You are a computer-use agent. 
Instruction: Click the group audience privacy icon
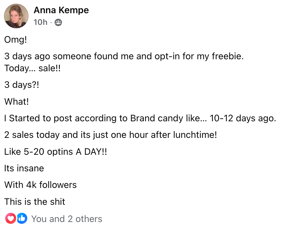58,22
